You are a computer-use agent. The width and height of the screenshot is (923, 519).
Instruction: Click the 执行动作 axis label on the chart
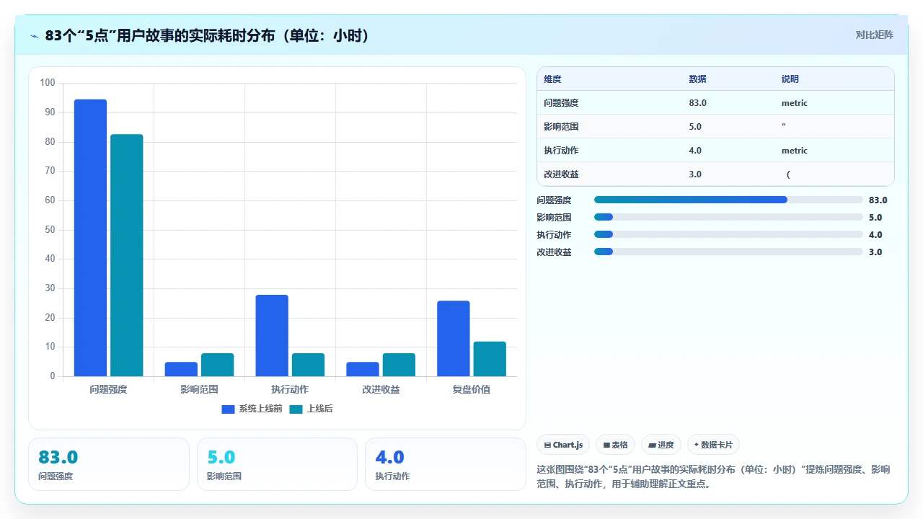(x=290, y=389)
